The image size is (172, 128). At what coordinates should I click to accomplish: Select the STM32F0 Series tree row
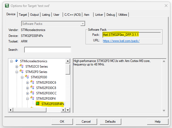(36, 72)
